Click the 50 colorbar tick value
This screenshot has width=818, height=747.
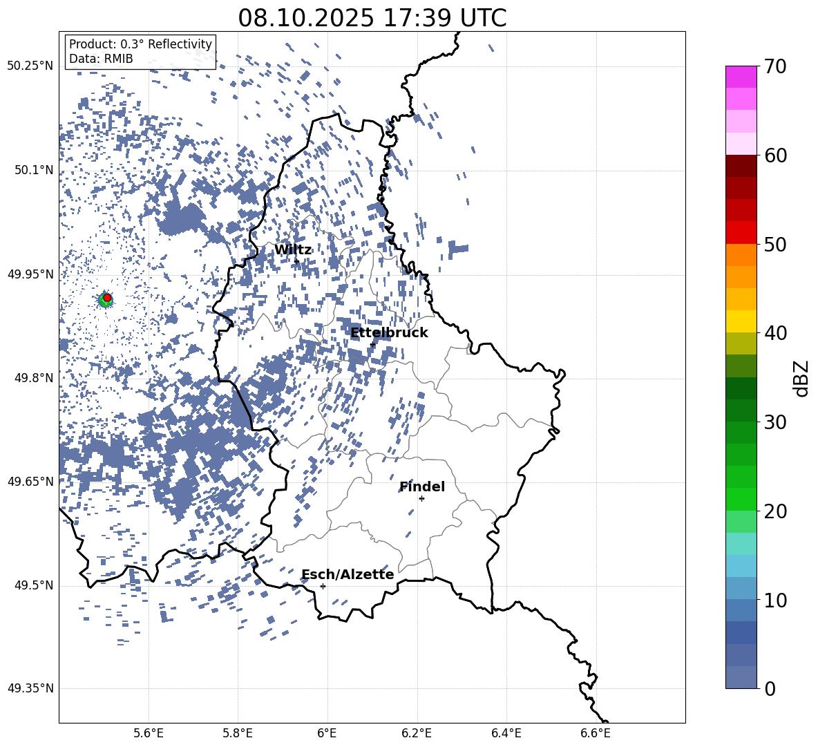tap(775, 245)
